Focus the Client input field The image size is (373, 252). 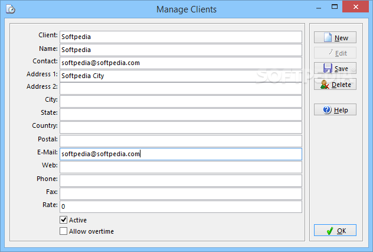tap(181, 37)
